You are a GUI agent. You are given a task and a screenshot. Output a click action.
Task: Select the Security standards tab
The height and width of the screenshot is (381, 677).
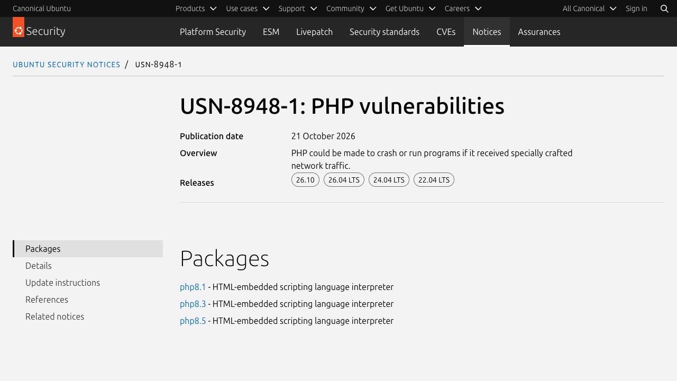point(385,32)
